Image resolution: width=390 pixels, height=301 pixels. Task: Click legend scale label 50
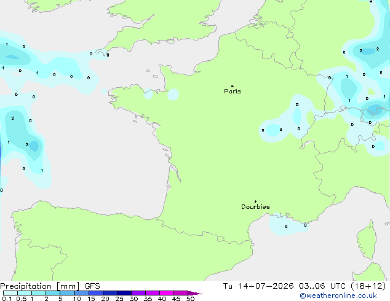point(190,299)
